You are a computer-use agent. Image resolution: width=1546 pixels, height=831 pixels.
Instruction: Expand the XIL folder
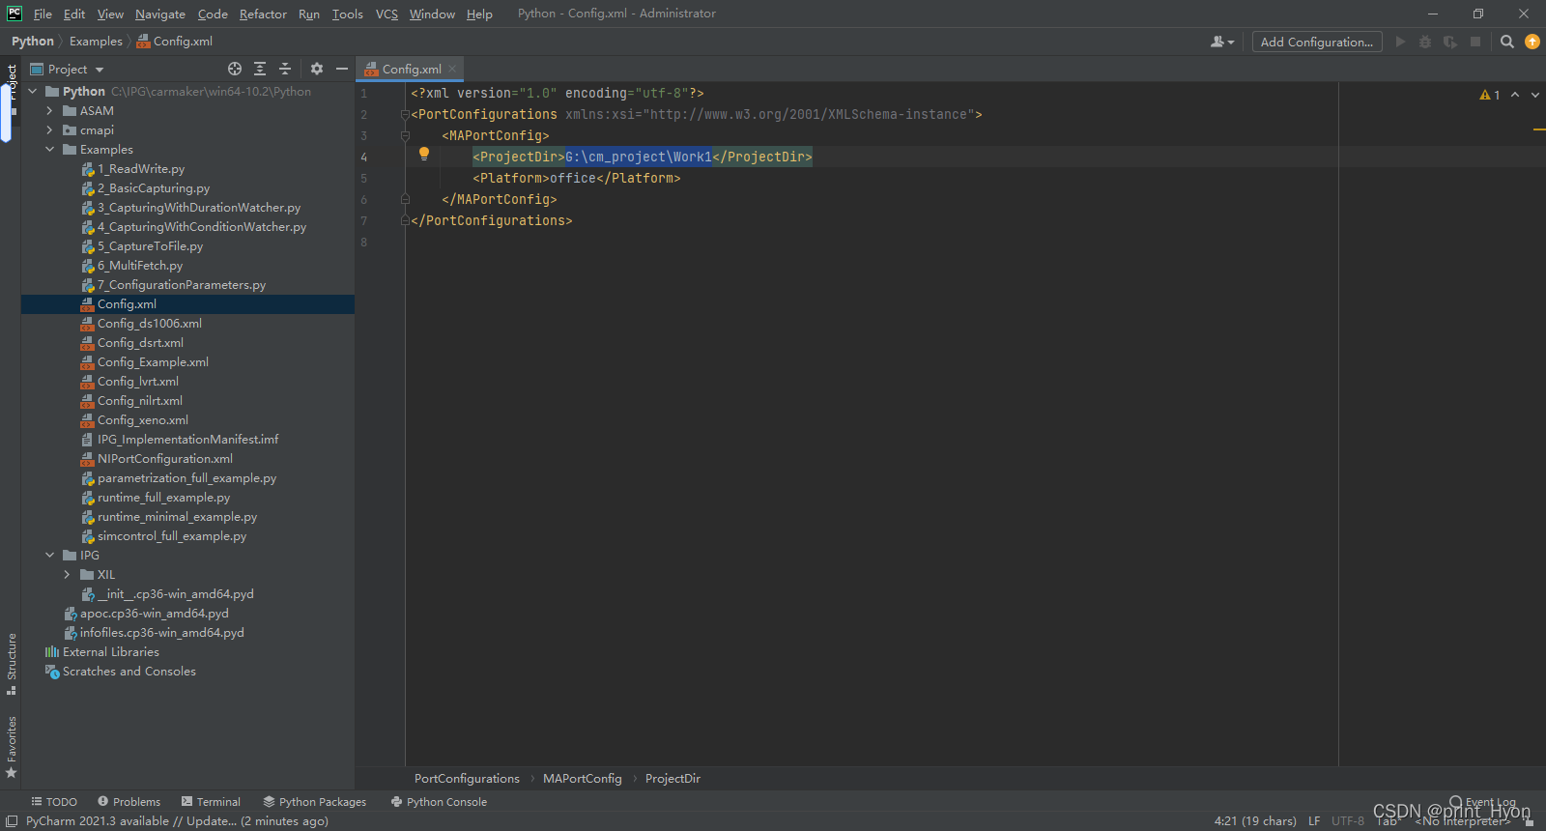(x=68, y=574)
